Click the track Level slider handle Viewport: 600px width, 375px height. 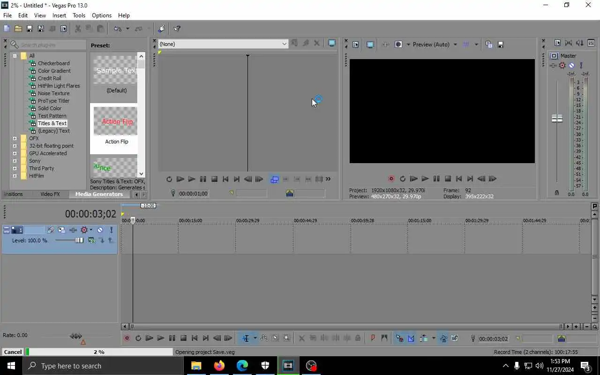[x=79, y=240]
